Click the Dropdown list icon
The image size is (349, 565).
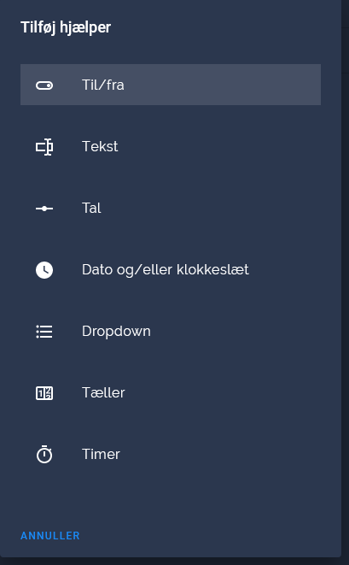tap(44, 332)
